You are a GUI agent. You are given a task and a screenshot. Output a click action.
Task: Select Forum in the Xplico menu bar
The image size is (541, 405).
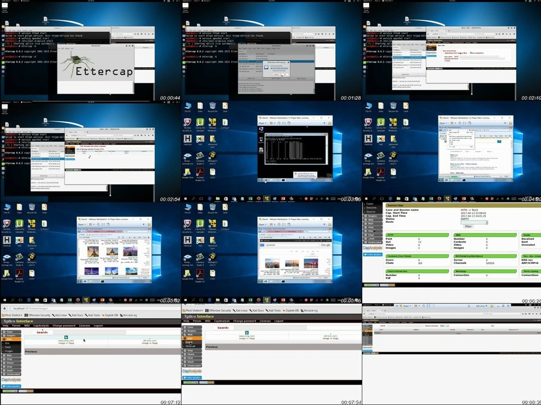tap(16, 325)
